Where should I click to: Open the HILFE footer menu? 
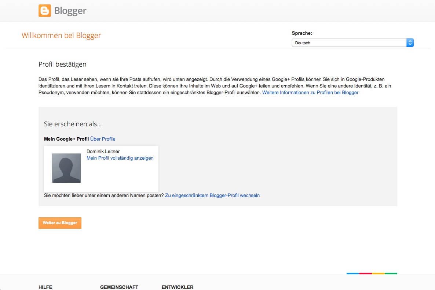pos(45,287)
